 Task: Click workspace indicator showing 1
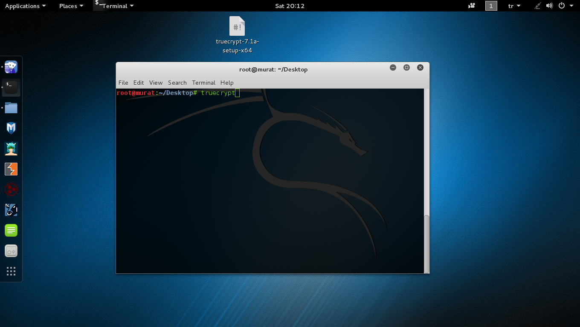point(491,6)
